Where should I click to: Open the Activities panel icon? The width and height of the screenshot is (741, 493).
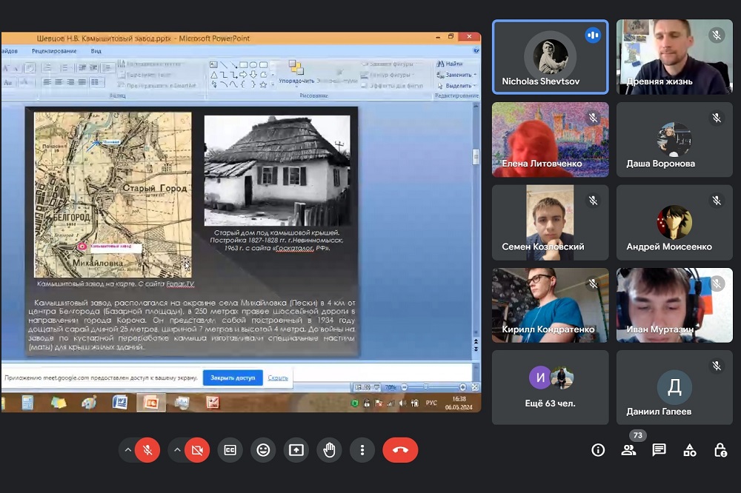click(689, 450)
